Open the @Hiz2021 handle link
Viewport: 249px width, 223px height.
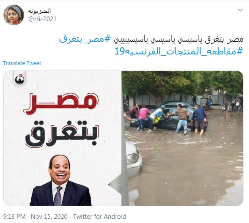coord(42,19)
